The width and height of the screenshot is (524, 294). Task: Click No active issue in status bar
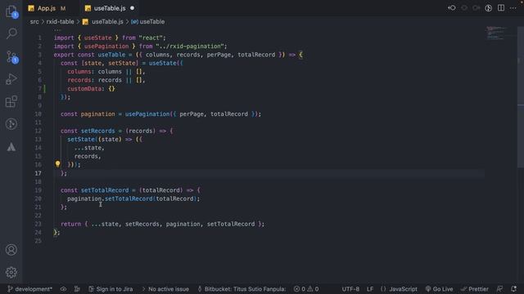click(165, 289)
